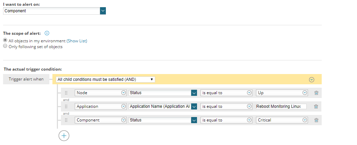
Task: Click 'The actual trigger condition:' heading
Action: pos(33,69)
